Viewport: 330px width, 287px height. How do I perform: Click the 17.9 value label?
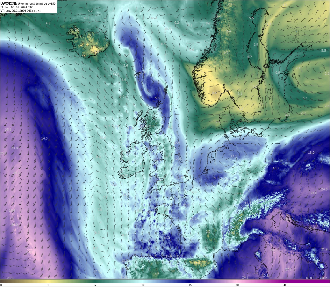[169, 256]
